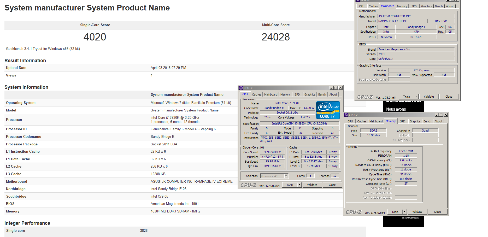Click the Intel Core i7 logo badge
This screenshot has height=237, width=488.
pos(328,110)
